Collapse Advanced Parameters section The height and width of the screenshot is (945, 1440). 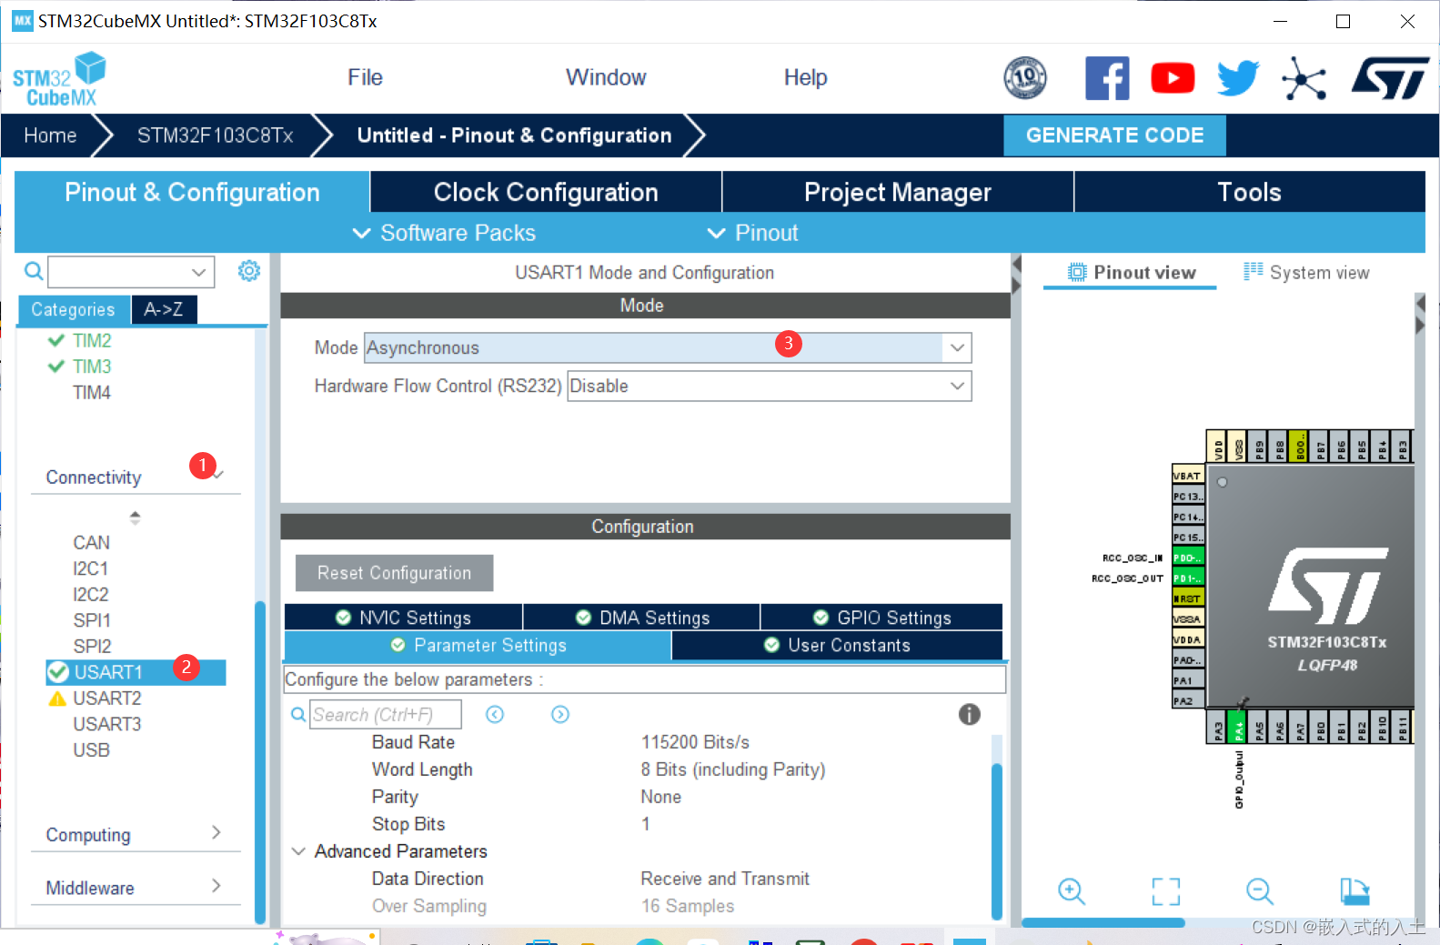click(x=298, y=851)
